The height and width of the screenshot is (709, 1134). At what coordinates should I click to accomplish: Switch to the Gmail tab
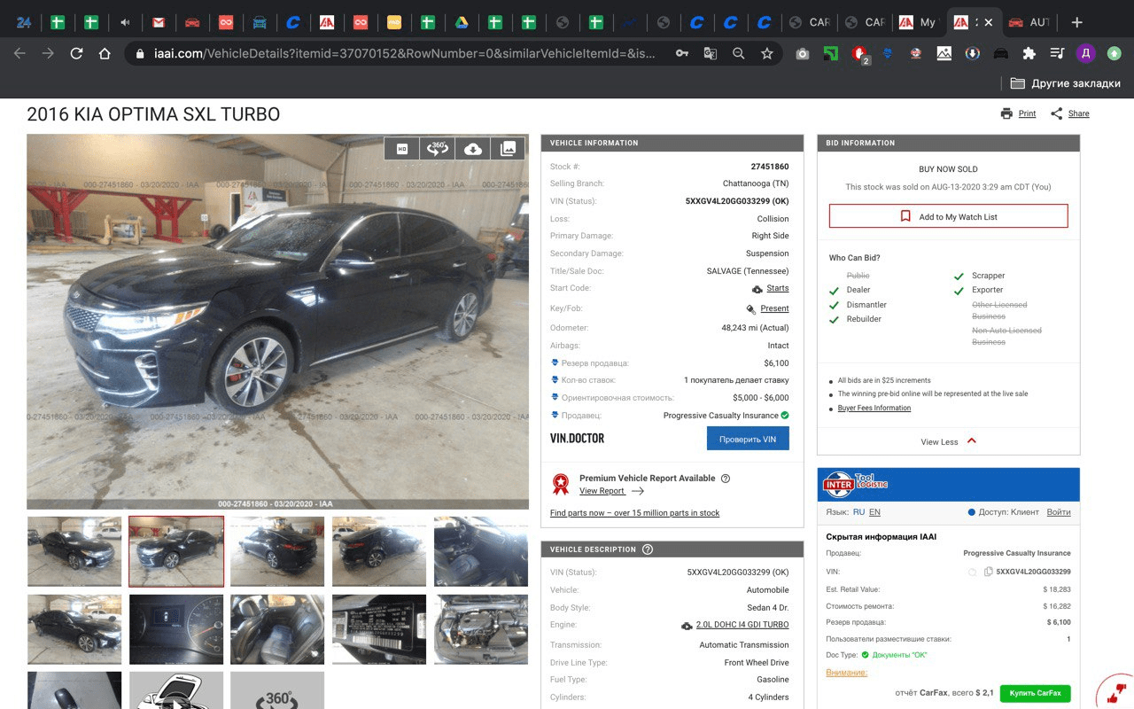click(x=159, y=22)
